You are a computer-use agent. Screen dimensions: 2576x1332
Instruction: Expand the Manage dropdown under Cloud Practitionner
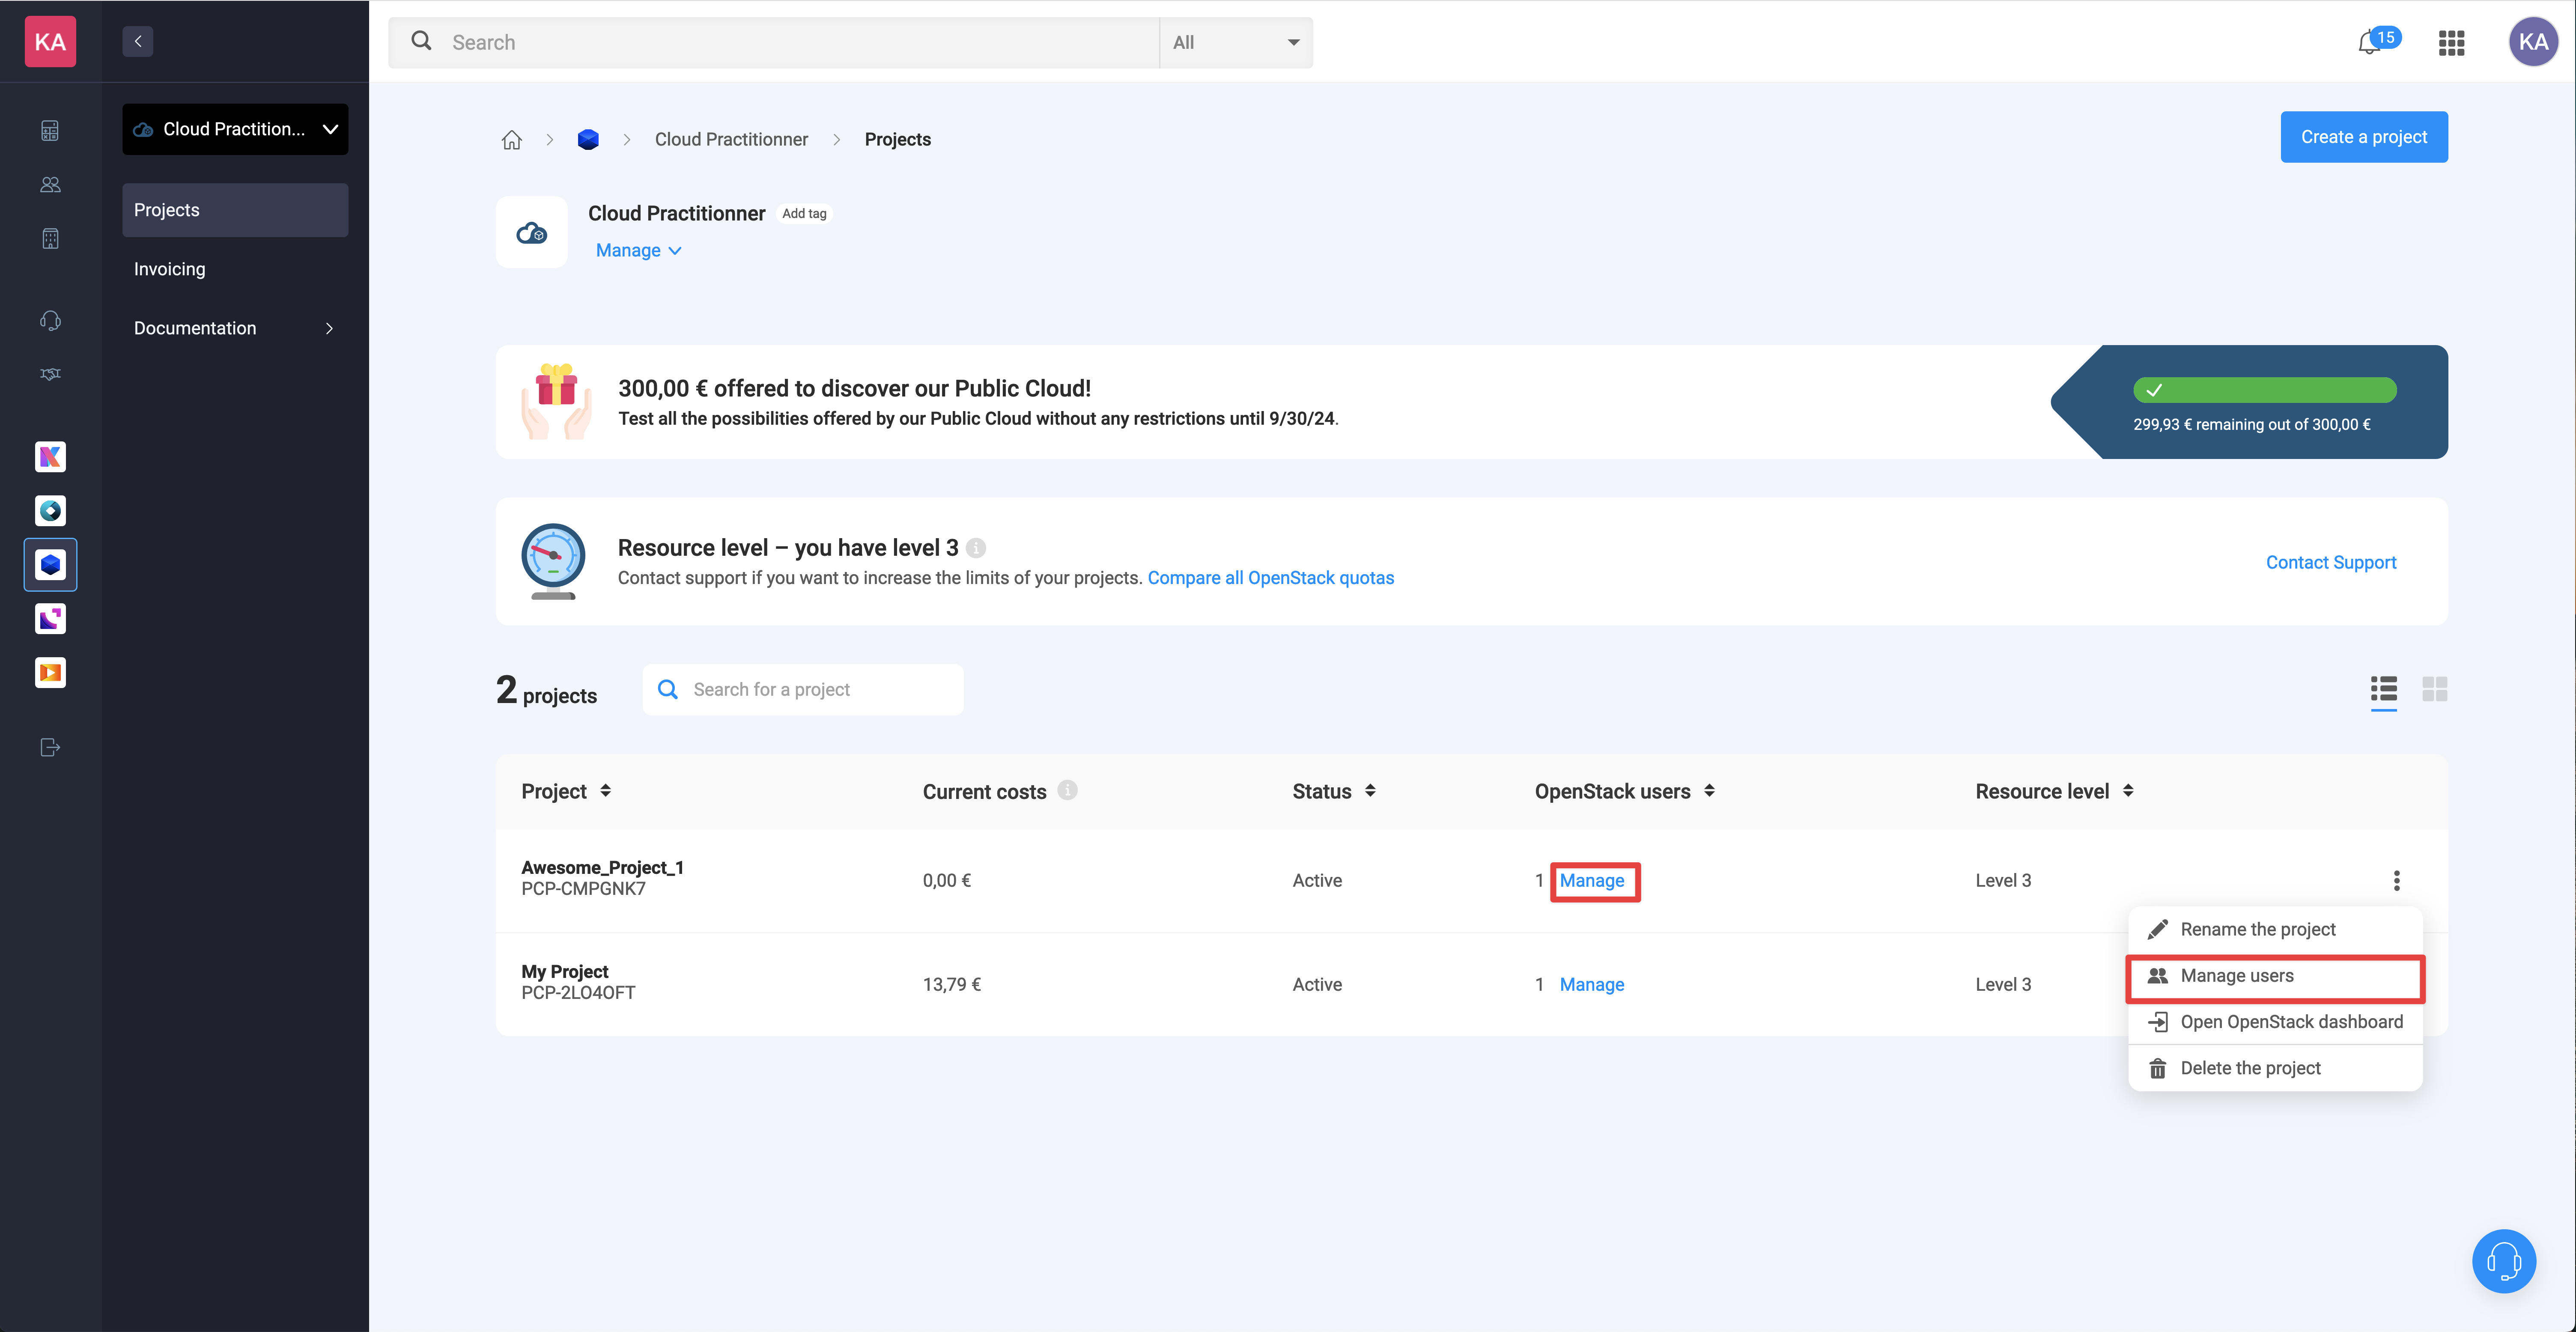638,251
